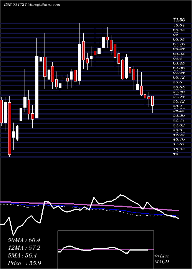Image resolution: width=192 pixels, height=269 pixels.
Task: Select the 69.92 price axis label
Action: pyautogui.click(x=179, y=30)
